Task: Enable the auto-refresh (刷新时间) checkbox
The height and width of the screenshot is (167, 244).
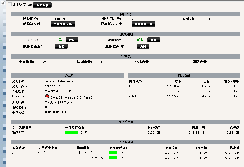Action: (10, 5)
